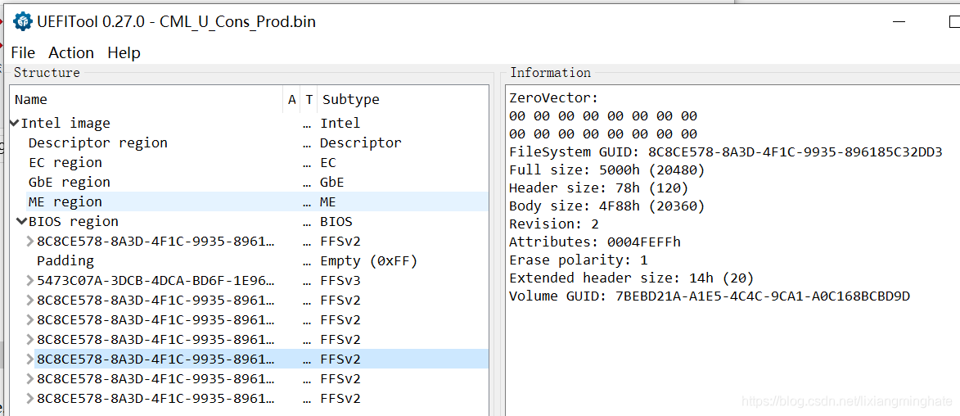Select the Descriptor region row

pos(249,142)
